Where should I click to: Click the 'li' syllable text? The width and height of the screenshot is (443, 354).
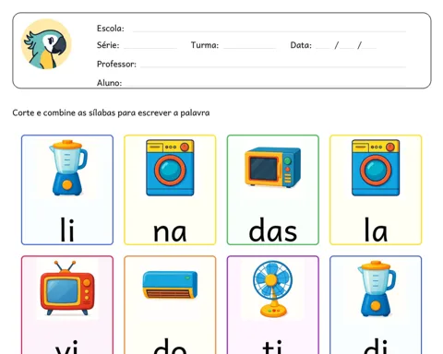[67, 230]
